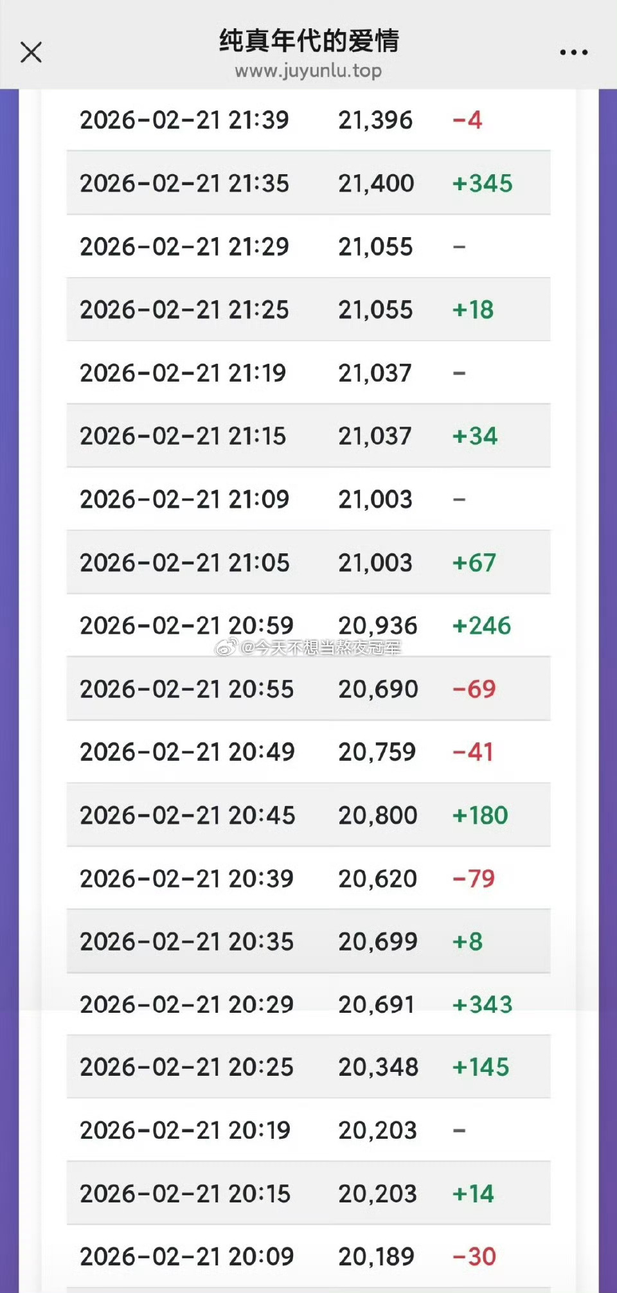Image resolution: width=617 pixels, height=1293 pixels.
Task: Click the +67 change value
Action: click(474, 563)
